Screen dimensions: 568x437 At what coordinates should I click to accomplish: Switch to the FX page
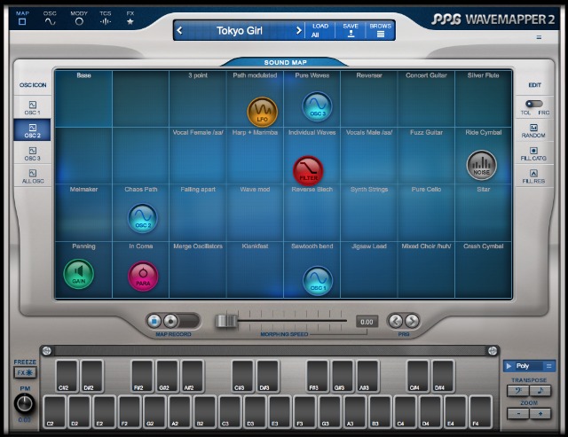point(130,18)
